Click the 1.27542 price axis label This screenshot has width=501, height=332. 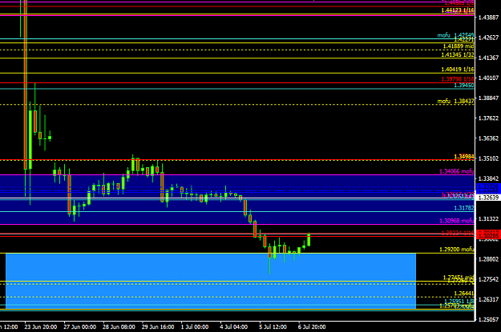click(488, 279)
